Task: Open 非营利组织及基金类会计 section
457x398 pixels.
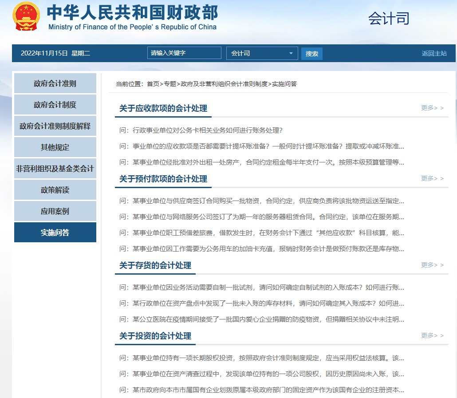Action: 55,168
